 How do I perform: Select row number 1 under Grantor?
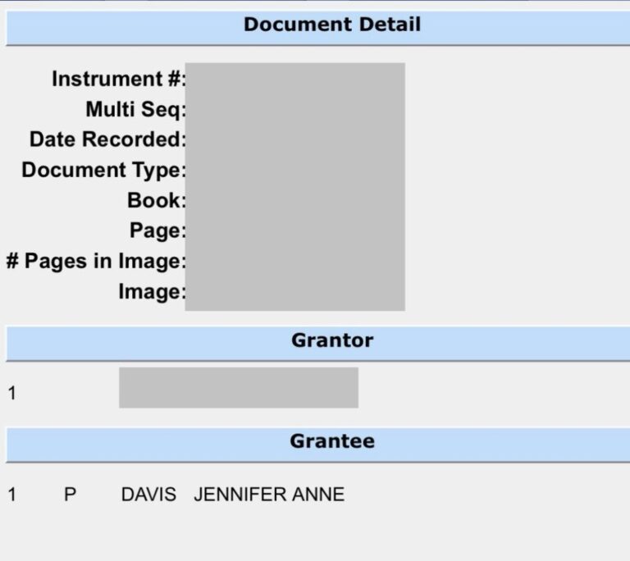tap(12, 394)
